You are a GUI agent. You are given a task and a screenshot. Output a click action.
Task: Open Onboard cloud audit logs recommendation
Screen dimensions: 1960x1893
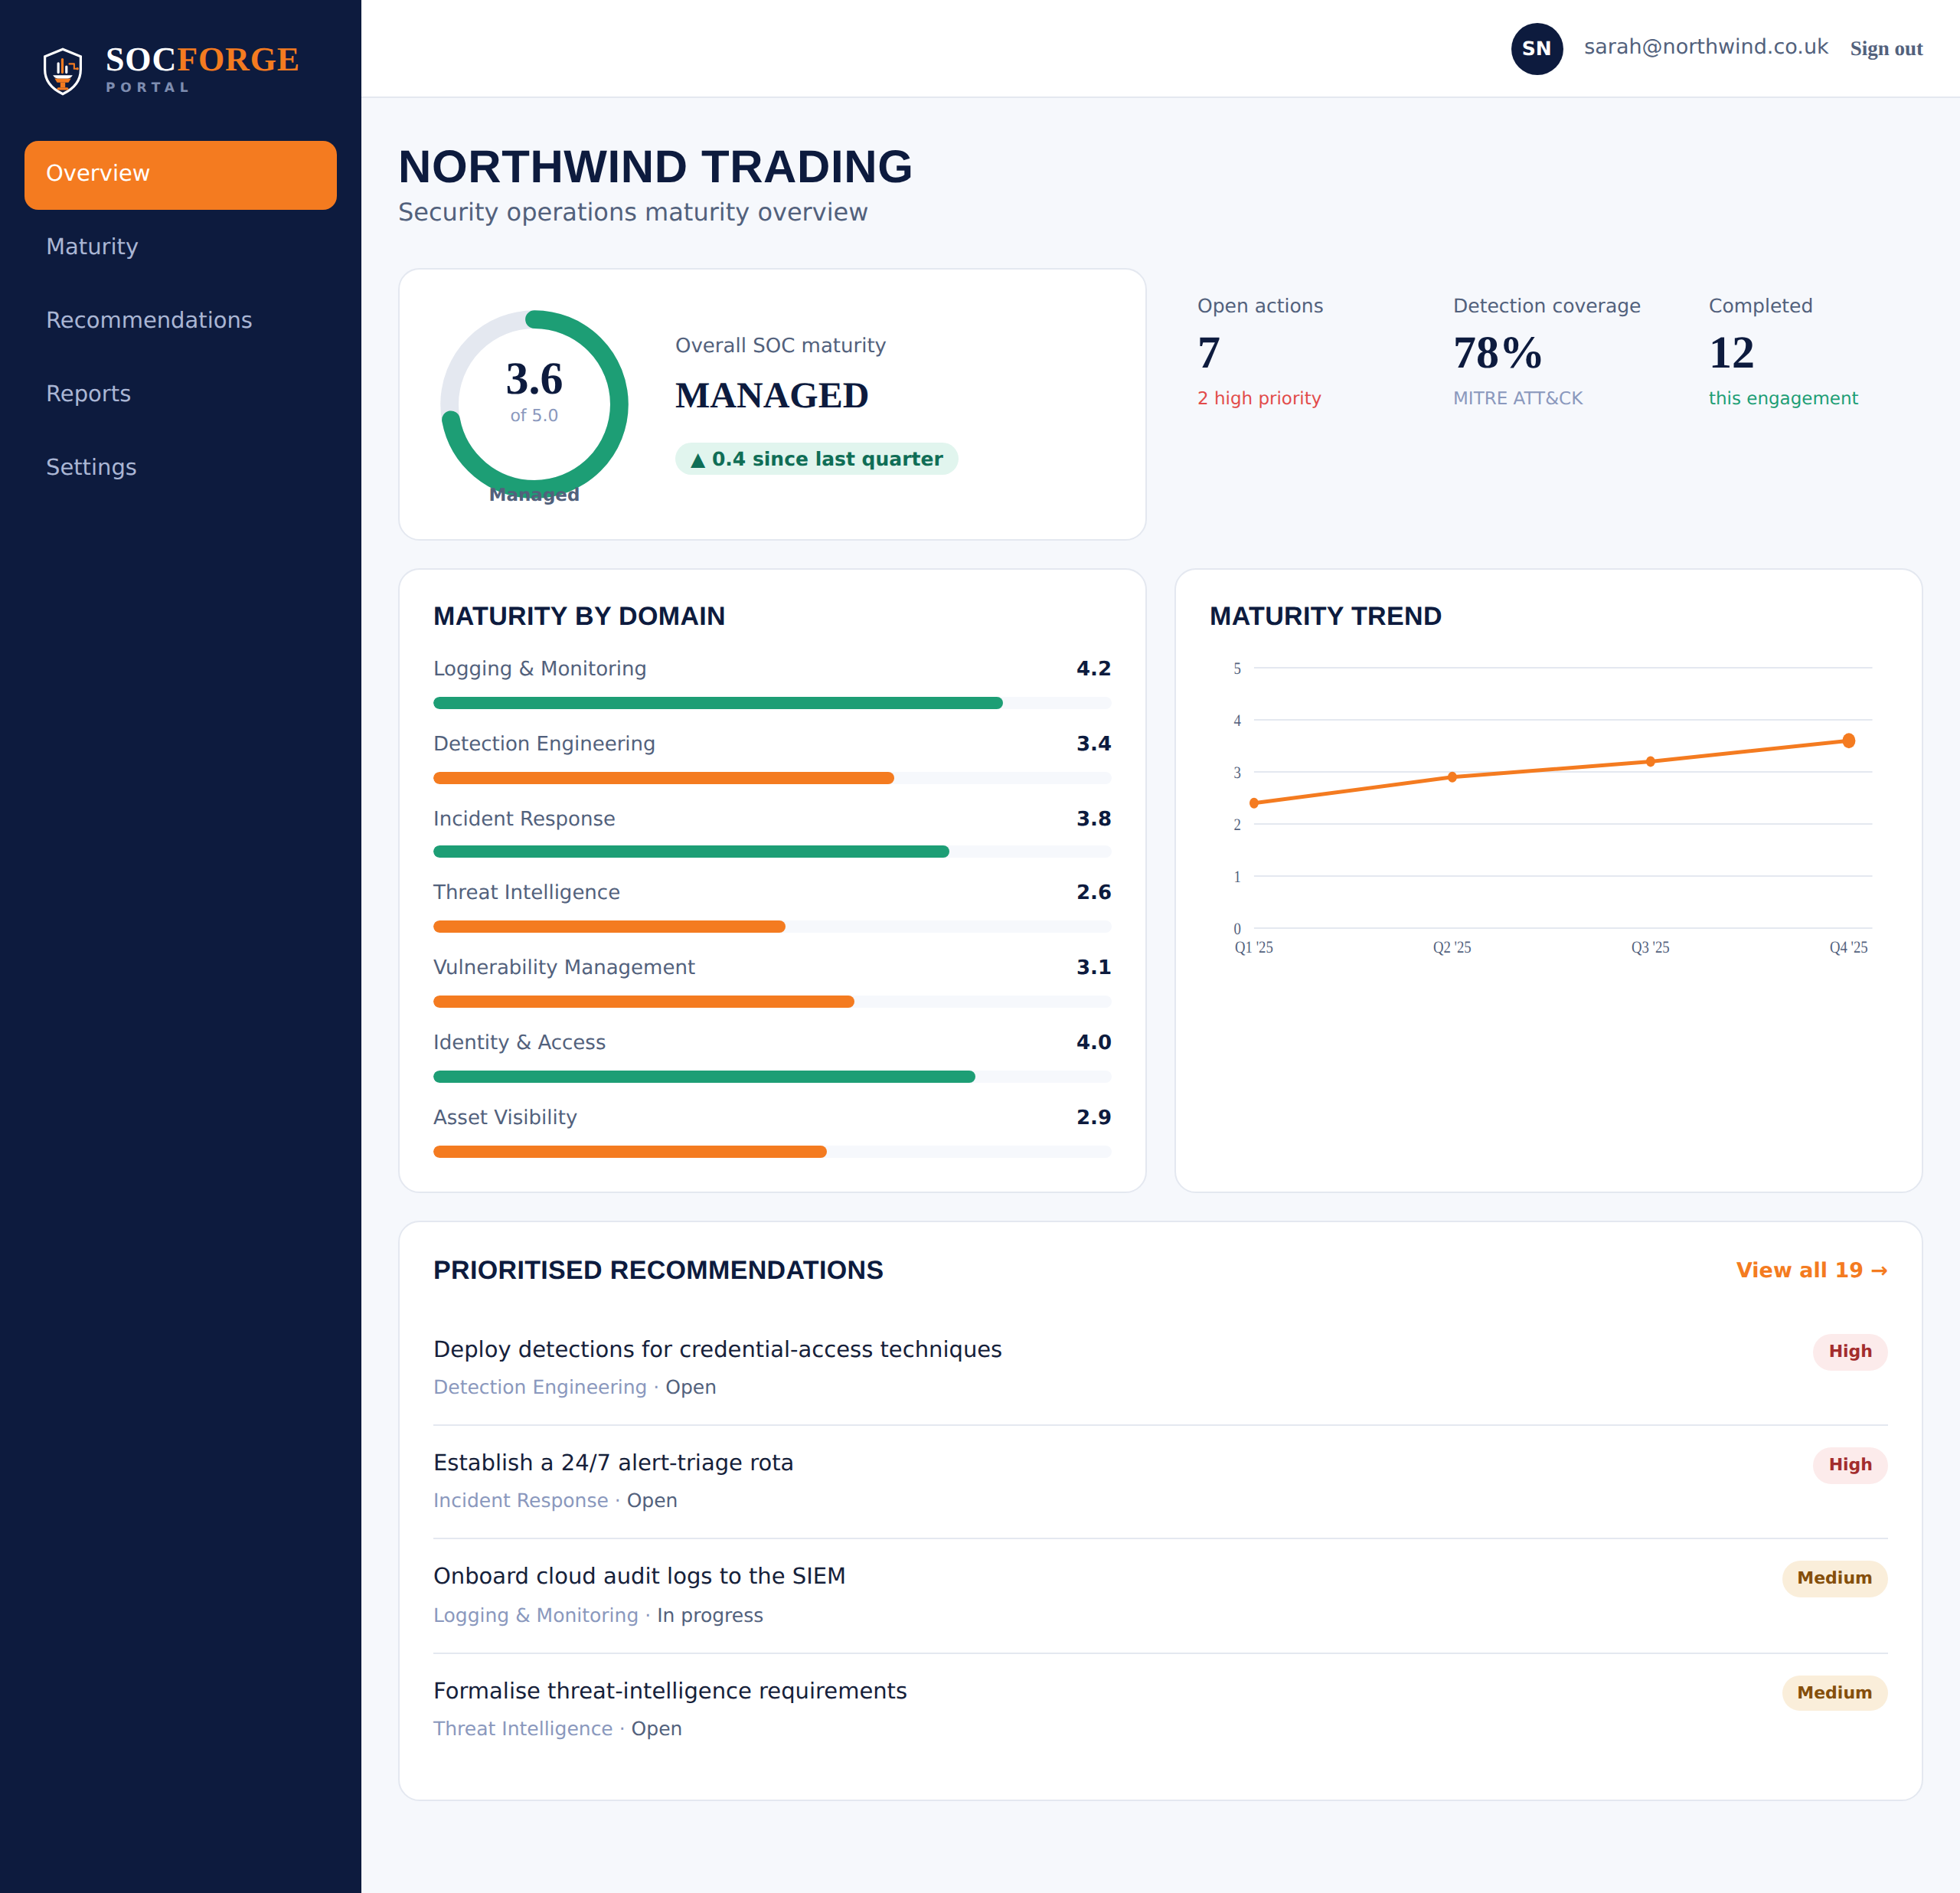(x=639, y=1576)
